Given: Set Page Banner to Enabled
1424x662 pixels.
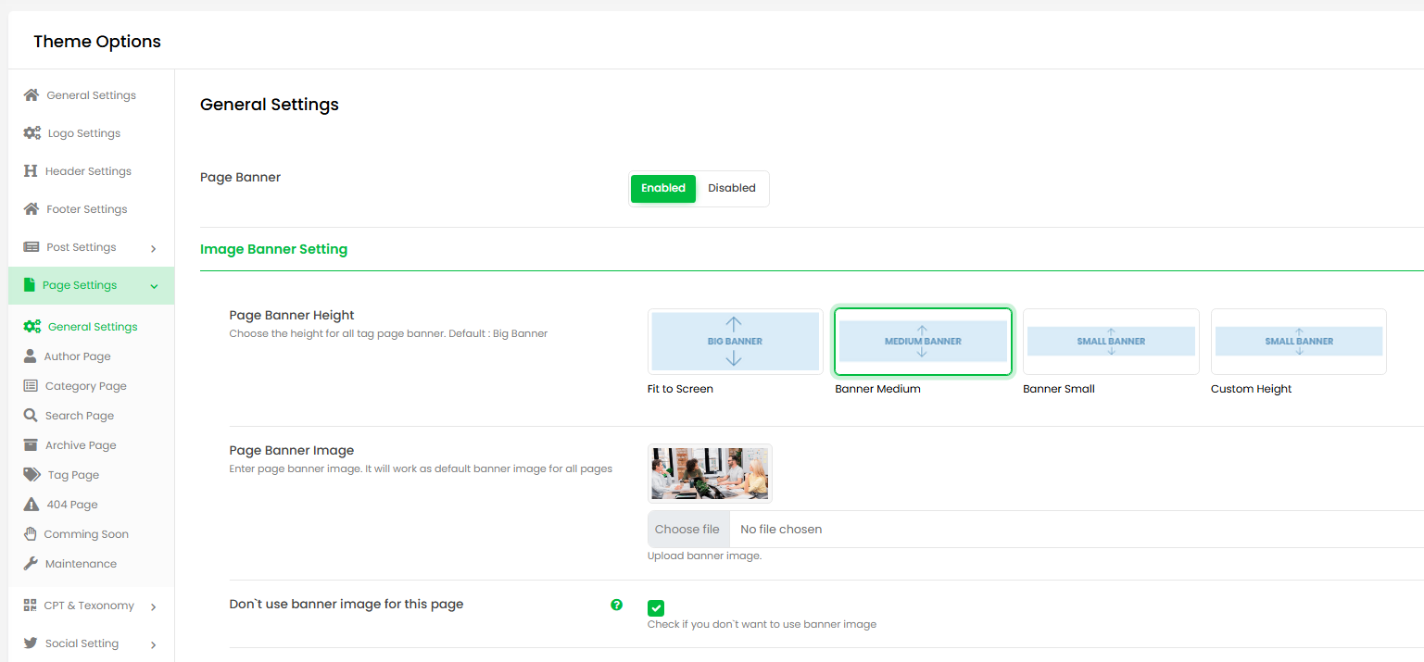Looking at the screenshot, I should click(663, 188).
